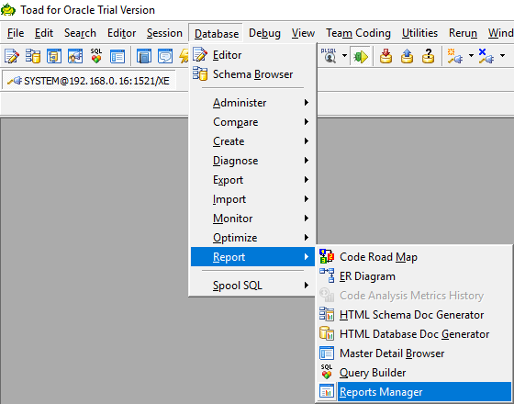Select the highlighted Report menu entry

[252, 257]
